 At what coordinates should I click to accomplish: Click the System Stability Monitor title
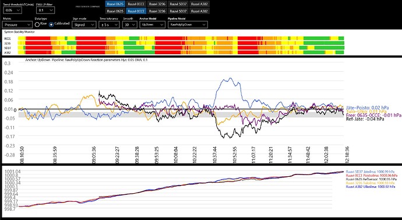pos(19,32)
